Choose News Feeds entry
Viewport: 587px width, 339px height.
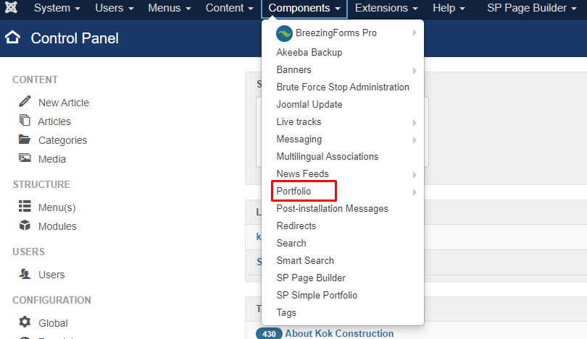[x=302, y=173]
